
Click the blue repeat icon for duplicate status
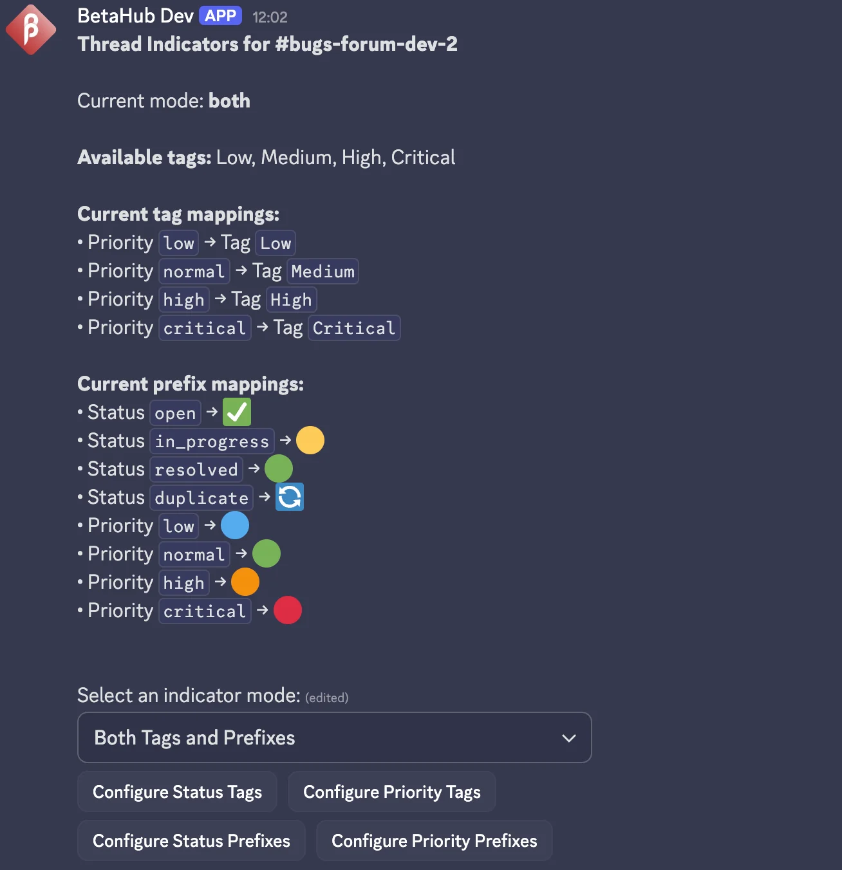(x=290, y=497)
